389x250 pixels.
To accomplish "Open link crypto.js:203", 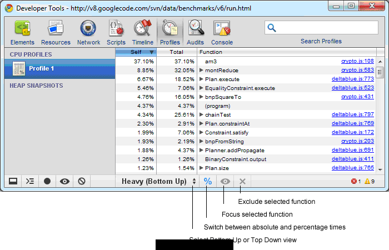I will (357, 141).
